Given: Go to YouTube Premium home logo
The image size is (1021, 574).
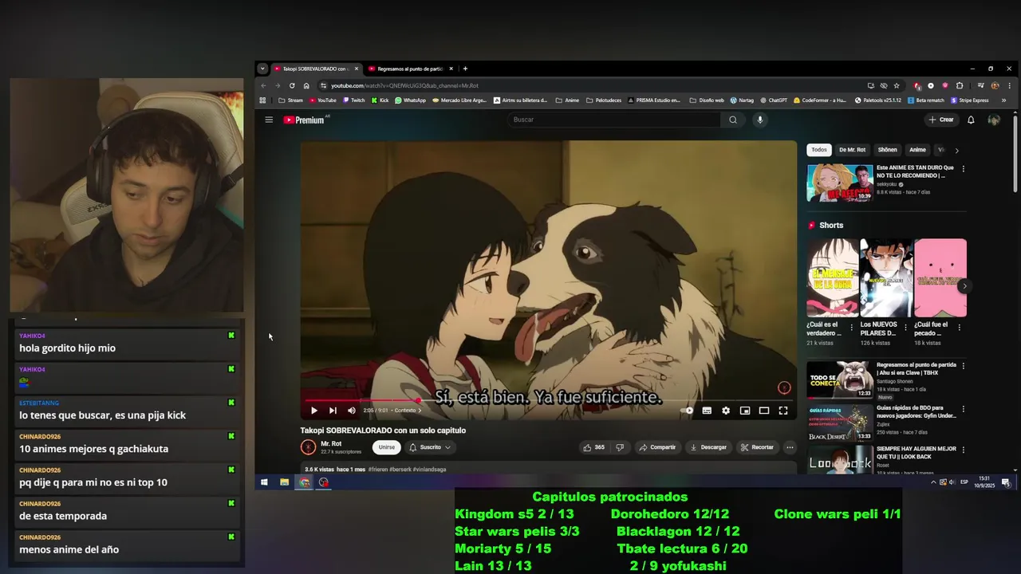Looking at the screenshot, I should [304, 120].
